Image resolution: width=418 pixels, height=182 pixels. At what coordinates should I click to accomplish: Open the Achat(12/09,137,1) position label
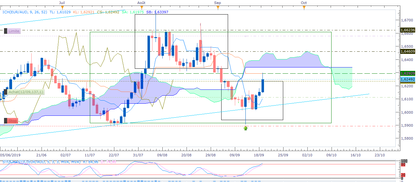[x=26, y=92]
